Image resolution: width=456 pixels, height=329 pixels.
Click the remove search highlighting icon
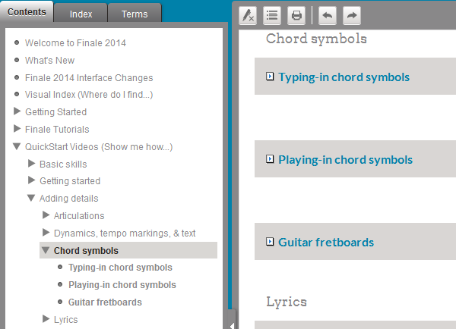coord(248,15)
